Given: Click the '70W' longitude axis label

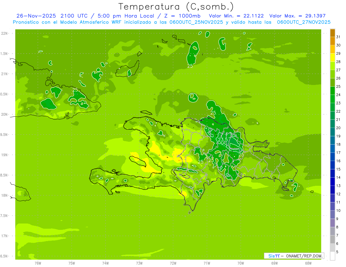Looking at the screenshot, I should click(x=241, y=263).
